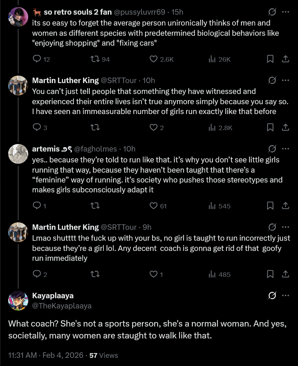Reply to so retro souls 2 fan's tweet

click(37, 59)
